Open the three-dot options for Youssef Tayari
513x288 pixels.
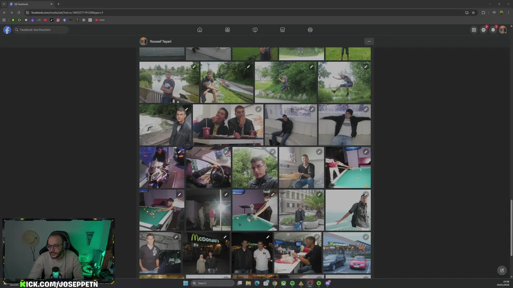coord(369,41)
